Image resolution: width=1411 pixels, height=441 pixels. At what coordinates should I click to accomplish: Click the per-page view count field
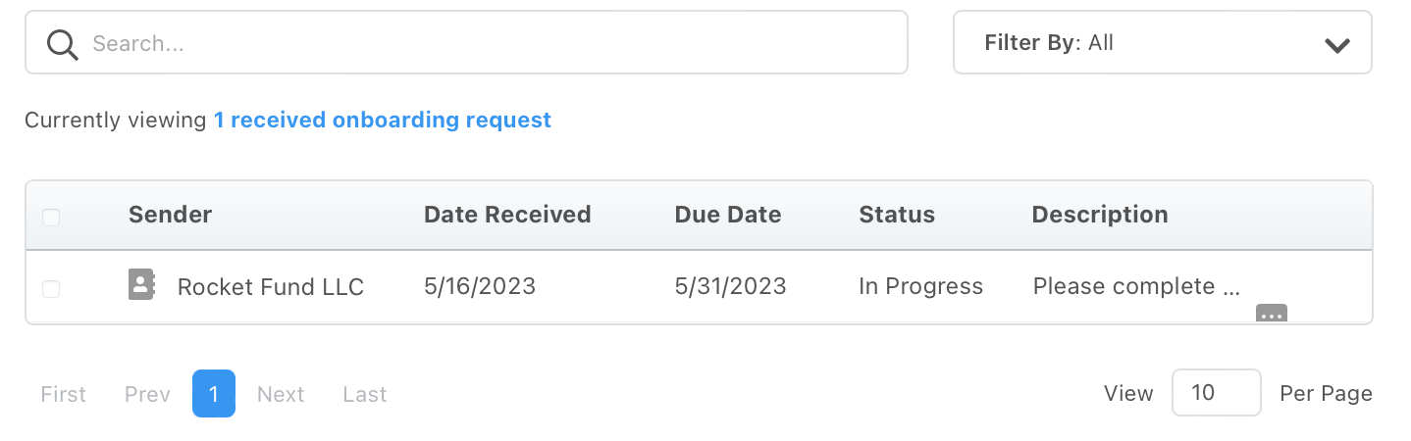(x=1216, y=393)
